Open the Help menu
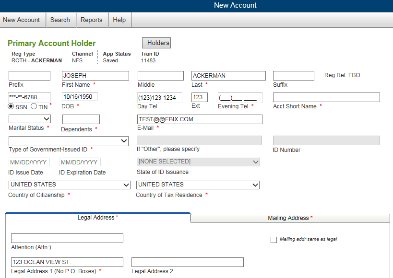 click(x=119, y=20)
